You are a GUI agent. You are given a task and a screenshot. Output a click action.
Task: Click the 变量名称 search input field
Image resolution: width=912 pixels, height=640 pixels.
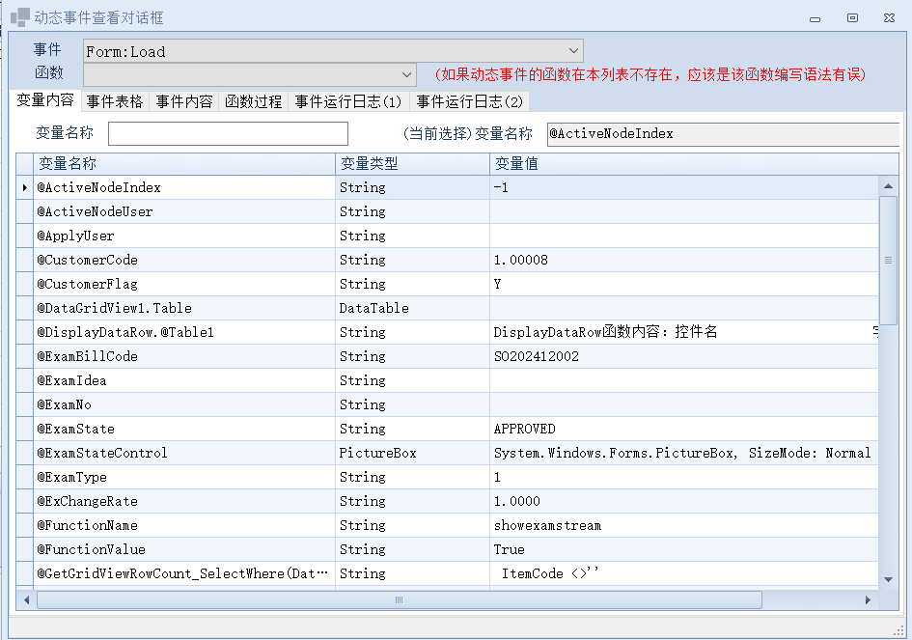[228, 133]
